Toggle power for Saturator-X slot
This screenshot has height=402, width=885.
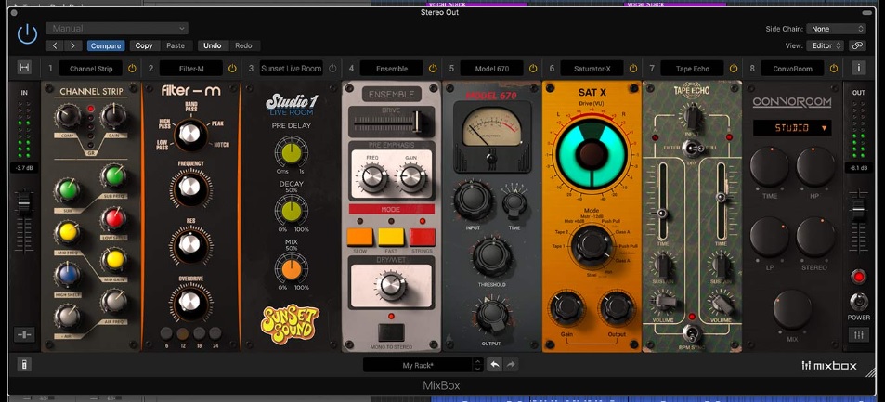point(633,69)
